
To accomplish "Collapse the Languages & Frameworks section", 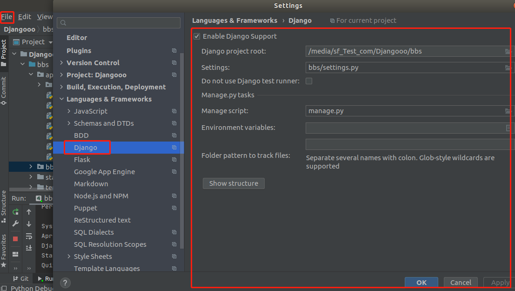I will 62,99.
